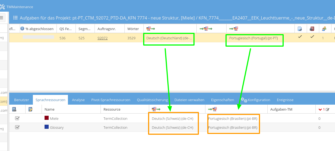Click the info icon next to % abgeschlossen
This screenshot has height=151, width=335.
tap(22, 28)
